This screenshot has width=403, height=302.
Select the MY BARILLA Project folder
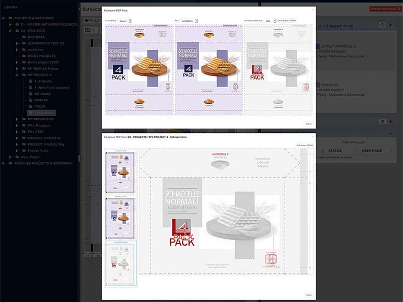click(x=43, y=68)
